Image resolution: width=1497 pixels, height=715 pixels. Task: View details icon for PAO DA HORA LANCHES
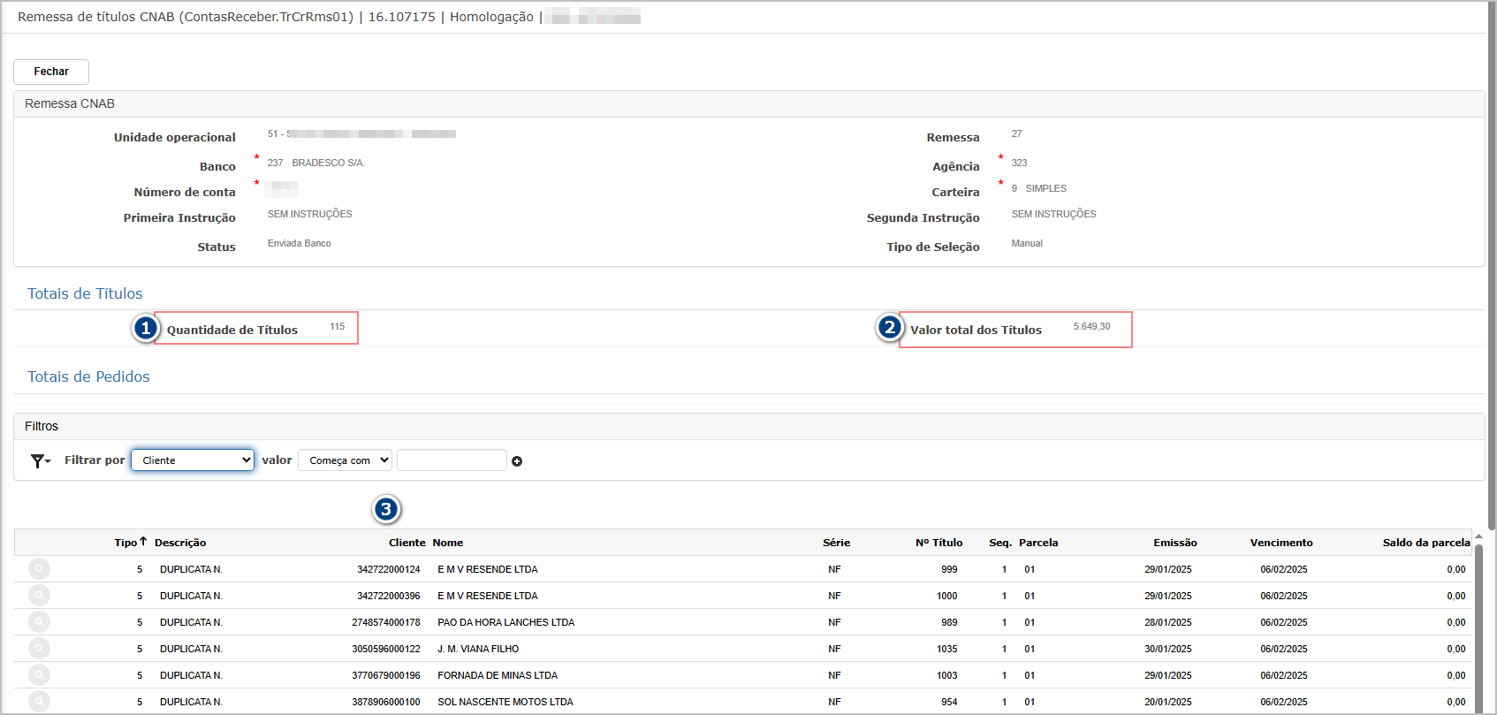click(39, 622)
